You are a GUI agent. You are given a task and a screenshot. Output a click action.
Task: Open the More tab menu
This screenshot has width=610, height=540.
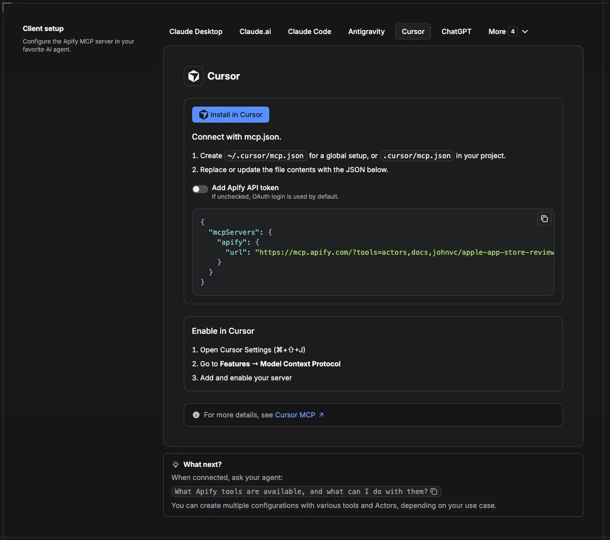[x=508, y=32]
